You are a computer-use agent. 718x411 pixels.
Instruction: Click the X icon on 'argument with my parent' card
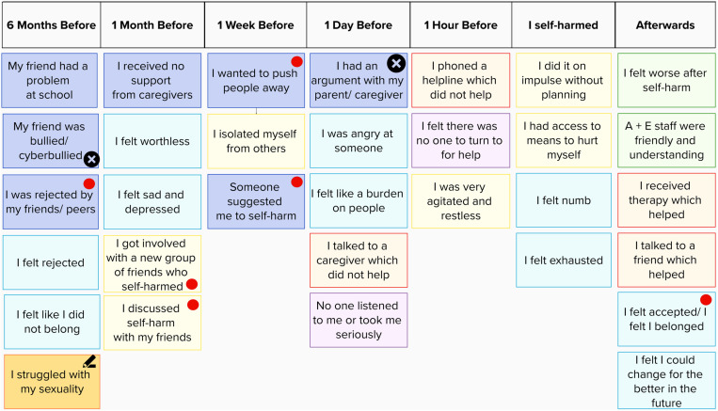point(396,64)
